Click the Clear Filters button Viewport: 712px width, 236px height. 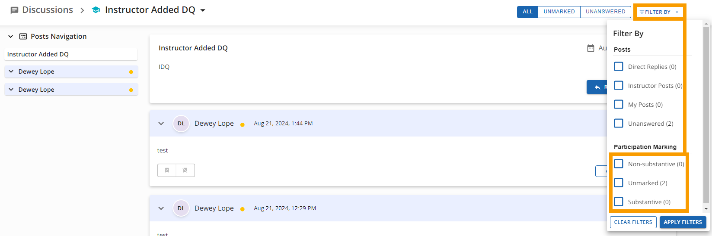click(x=633, y=222)
